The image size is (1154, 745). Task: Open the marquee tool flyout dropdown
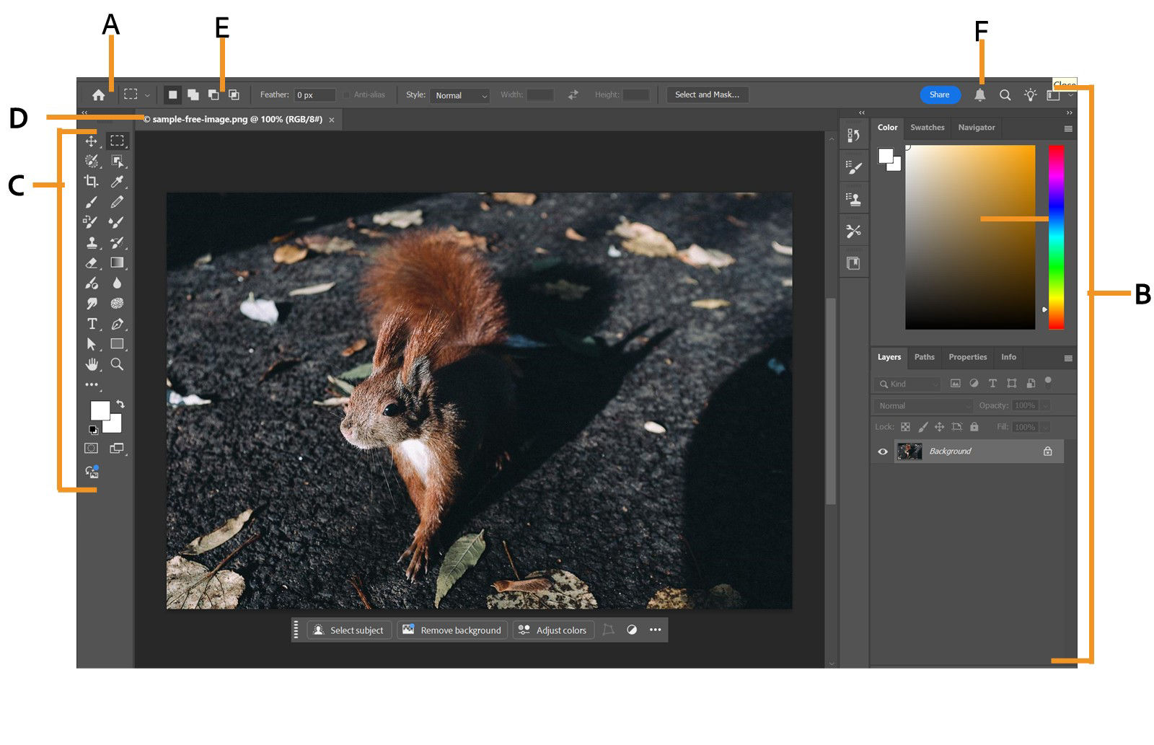click(147, 94)
